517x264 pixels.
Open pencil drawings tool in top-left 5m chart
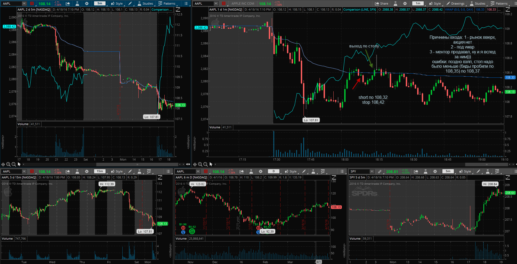[130, 4]
